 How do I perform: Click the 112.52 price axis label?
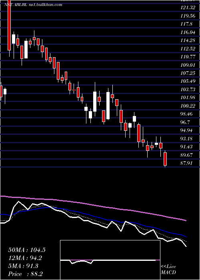tap(188, 49)
